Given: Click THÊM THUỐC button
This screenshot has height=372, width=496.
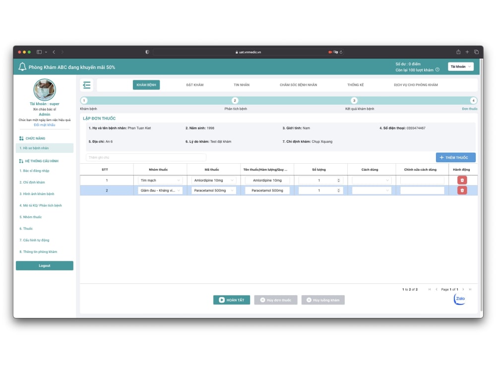Looking at the screenshot, I should (x=455, y=157).
